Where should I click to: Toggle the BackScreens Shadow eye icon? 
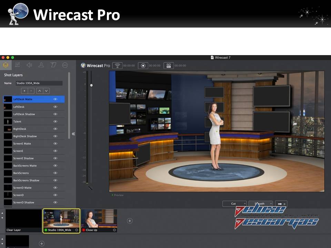point(55,180)
